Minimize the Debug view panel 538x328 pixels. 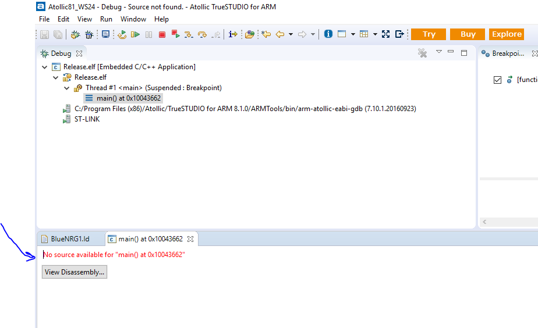(x=451, y=51)
